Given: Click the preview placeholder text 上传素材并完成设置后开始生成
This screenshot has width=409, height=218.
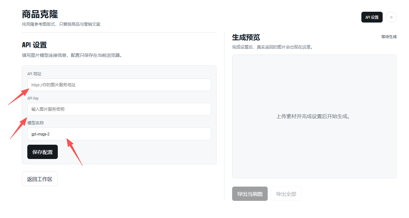Looking at the screenshot, I should 313,116.
